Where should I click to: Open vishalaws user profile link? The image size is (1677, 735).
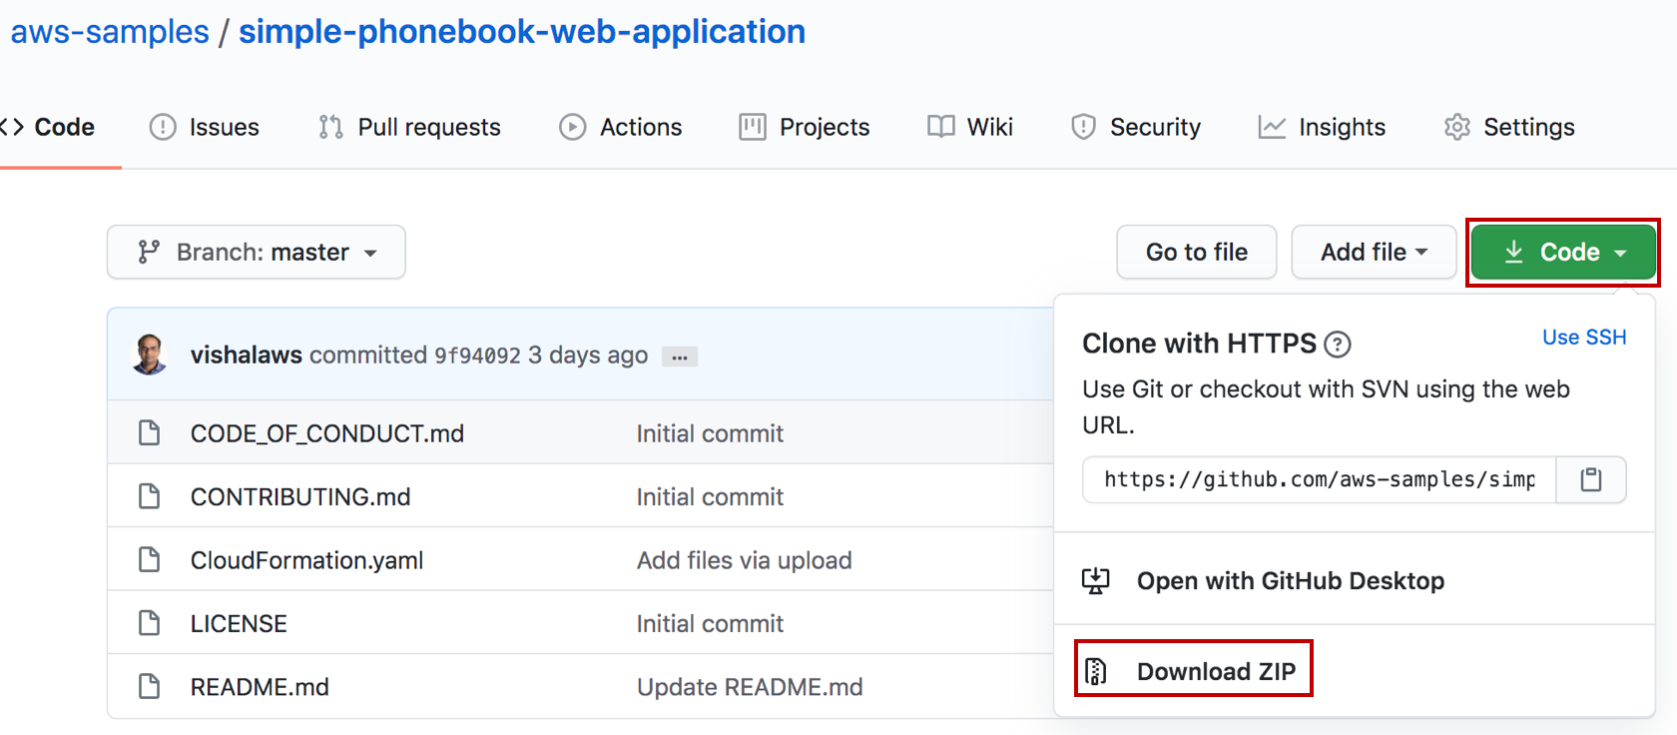247,355
